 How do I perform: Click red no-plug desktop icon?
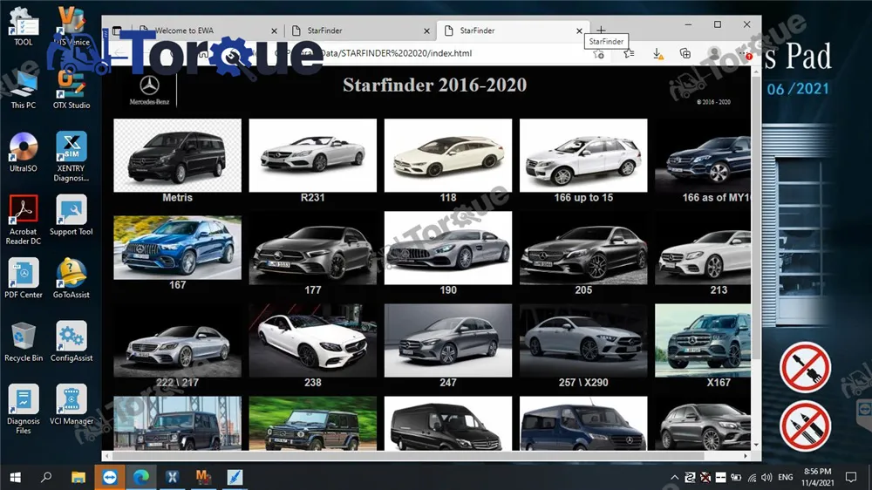click(x=805, y=368)
